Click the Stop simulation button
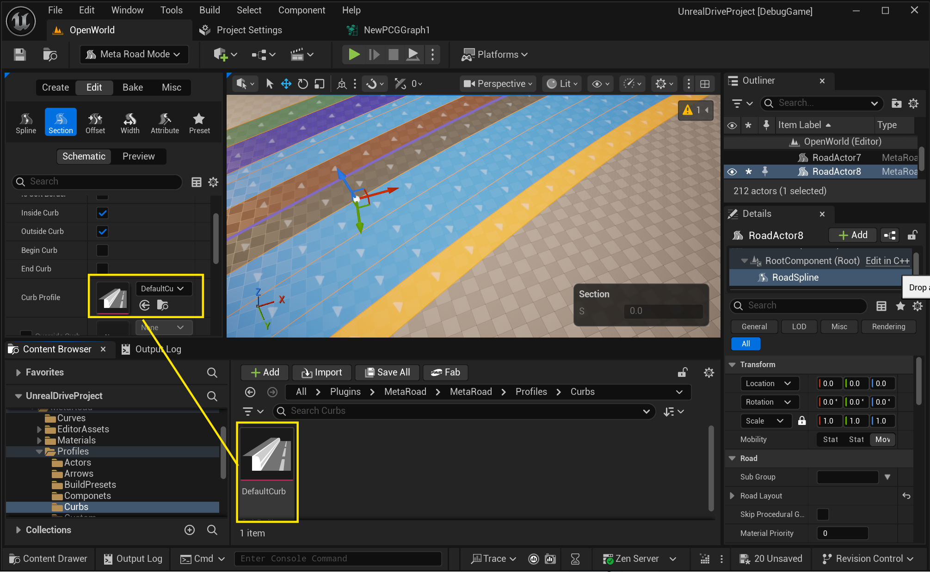930x572 pixels. [x=394, y=55]
